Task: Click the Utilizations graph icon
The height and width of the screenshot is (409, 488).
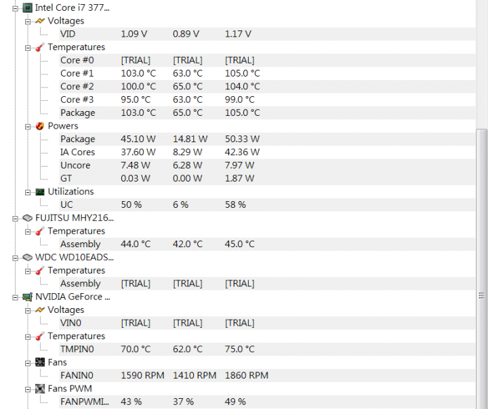Action: coord(40,192)
